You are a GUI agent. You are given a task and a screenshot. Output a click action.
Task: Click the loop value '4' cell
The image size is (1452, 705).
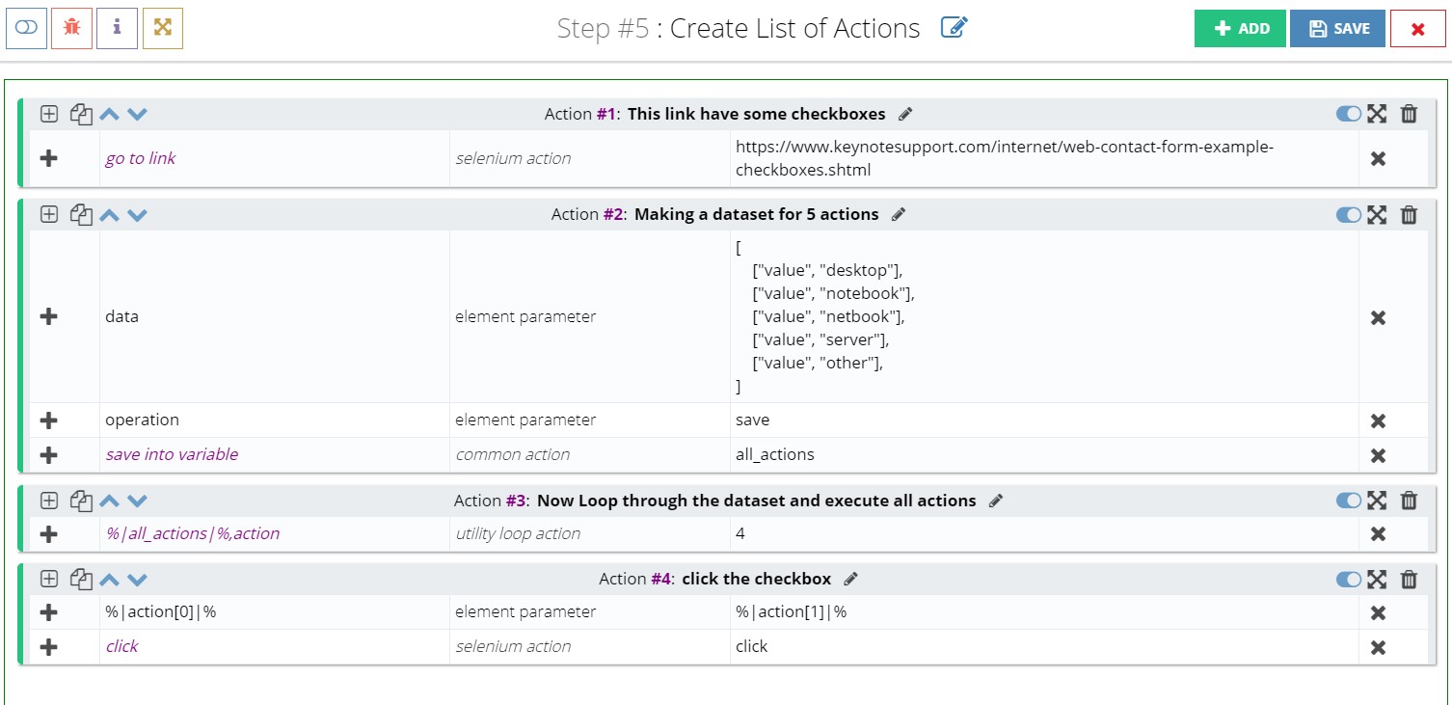click(x=1044, y=533)
